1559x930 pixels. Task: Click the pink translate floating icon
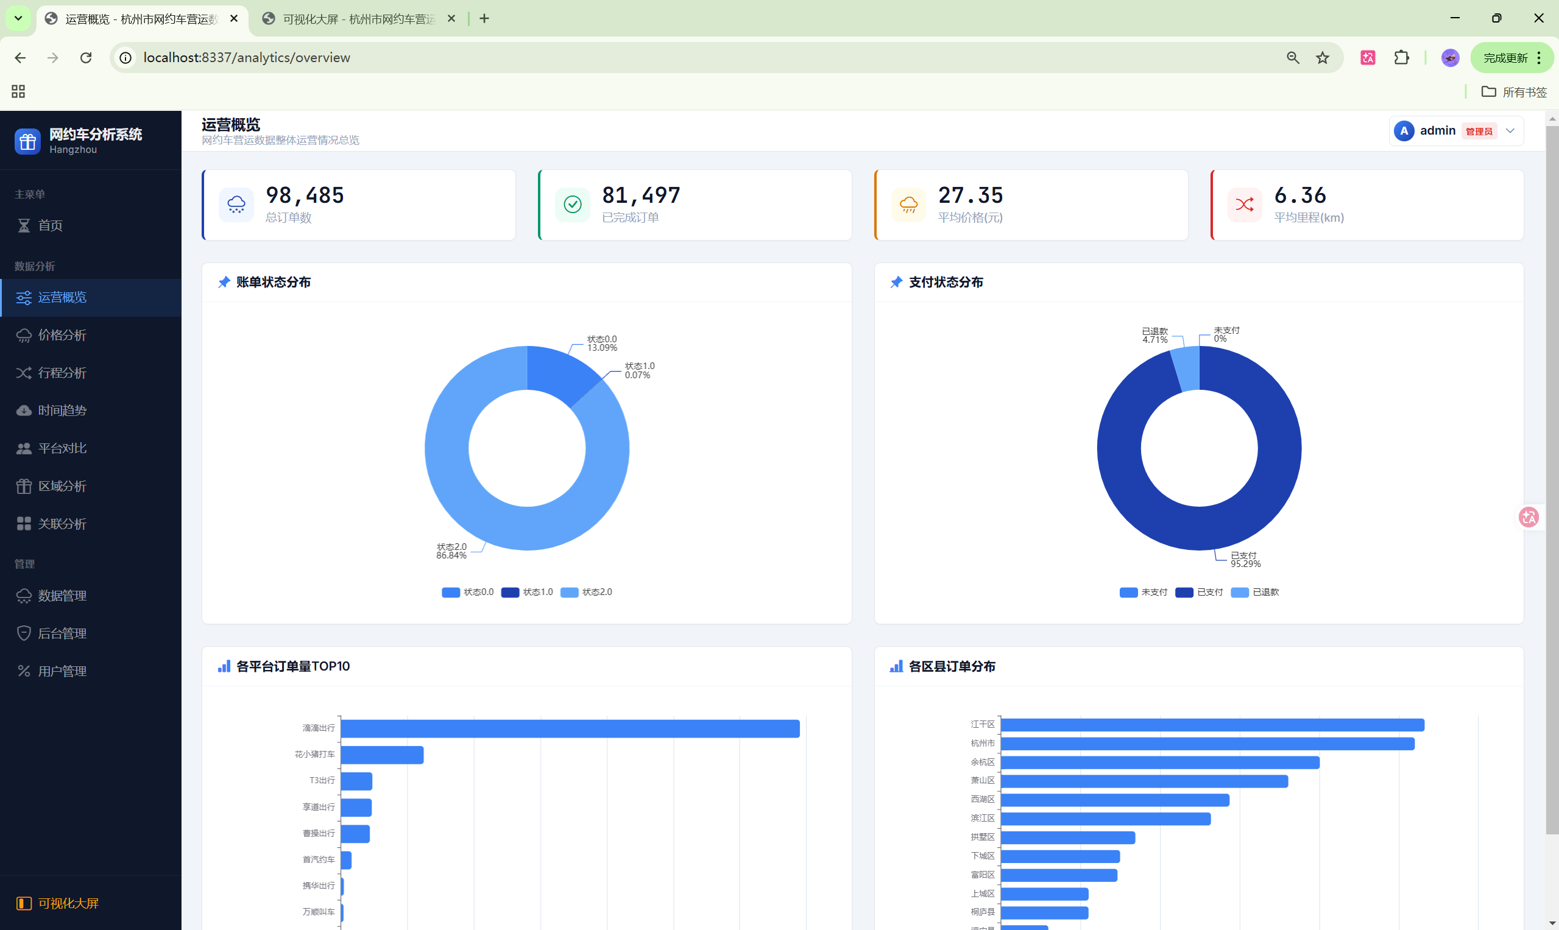click(1529, 517)
